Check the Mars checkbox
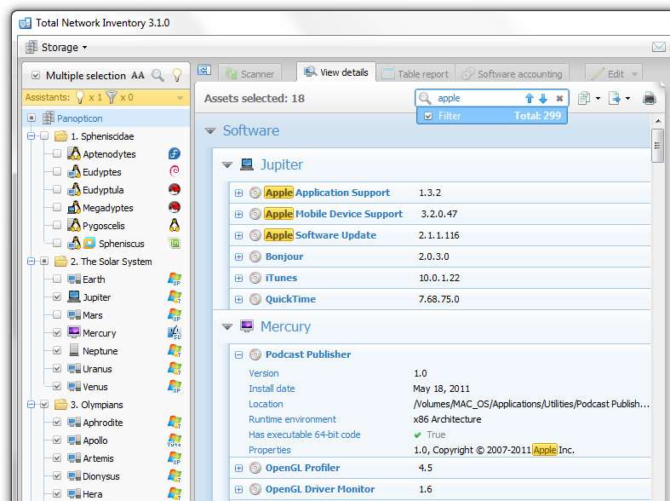Viewport: 670px width, 501px height. [57, 315]
